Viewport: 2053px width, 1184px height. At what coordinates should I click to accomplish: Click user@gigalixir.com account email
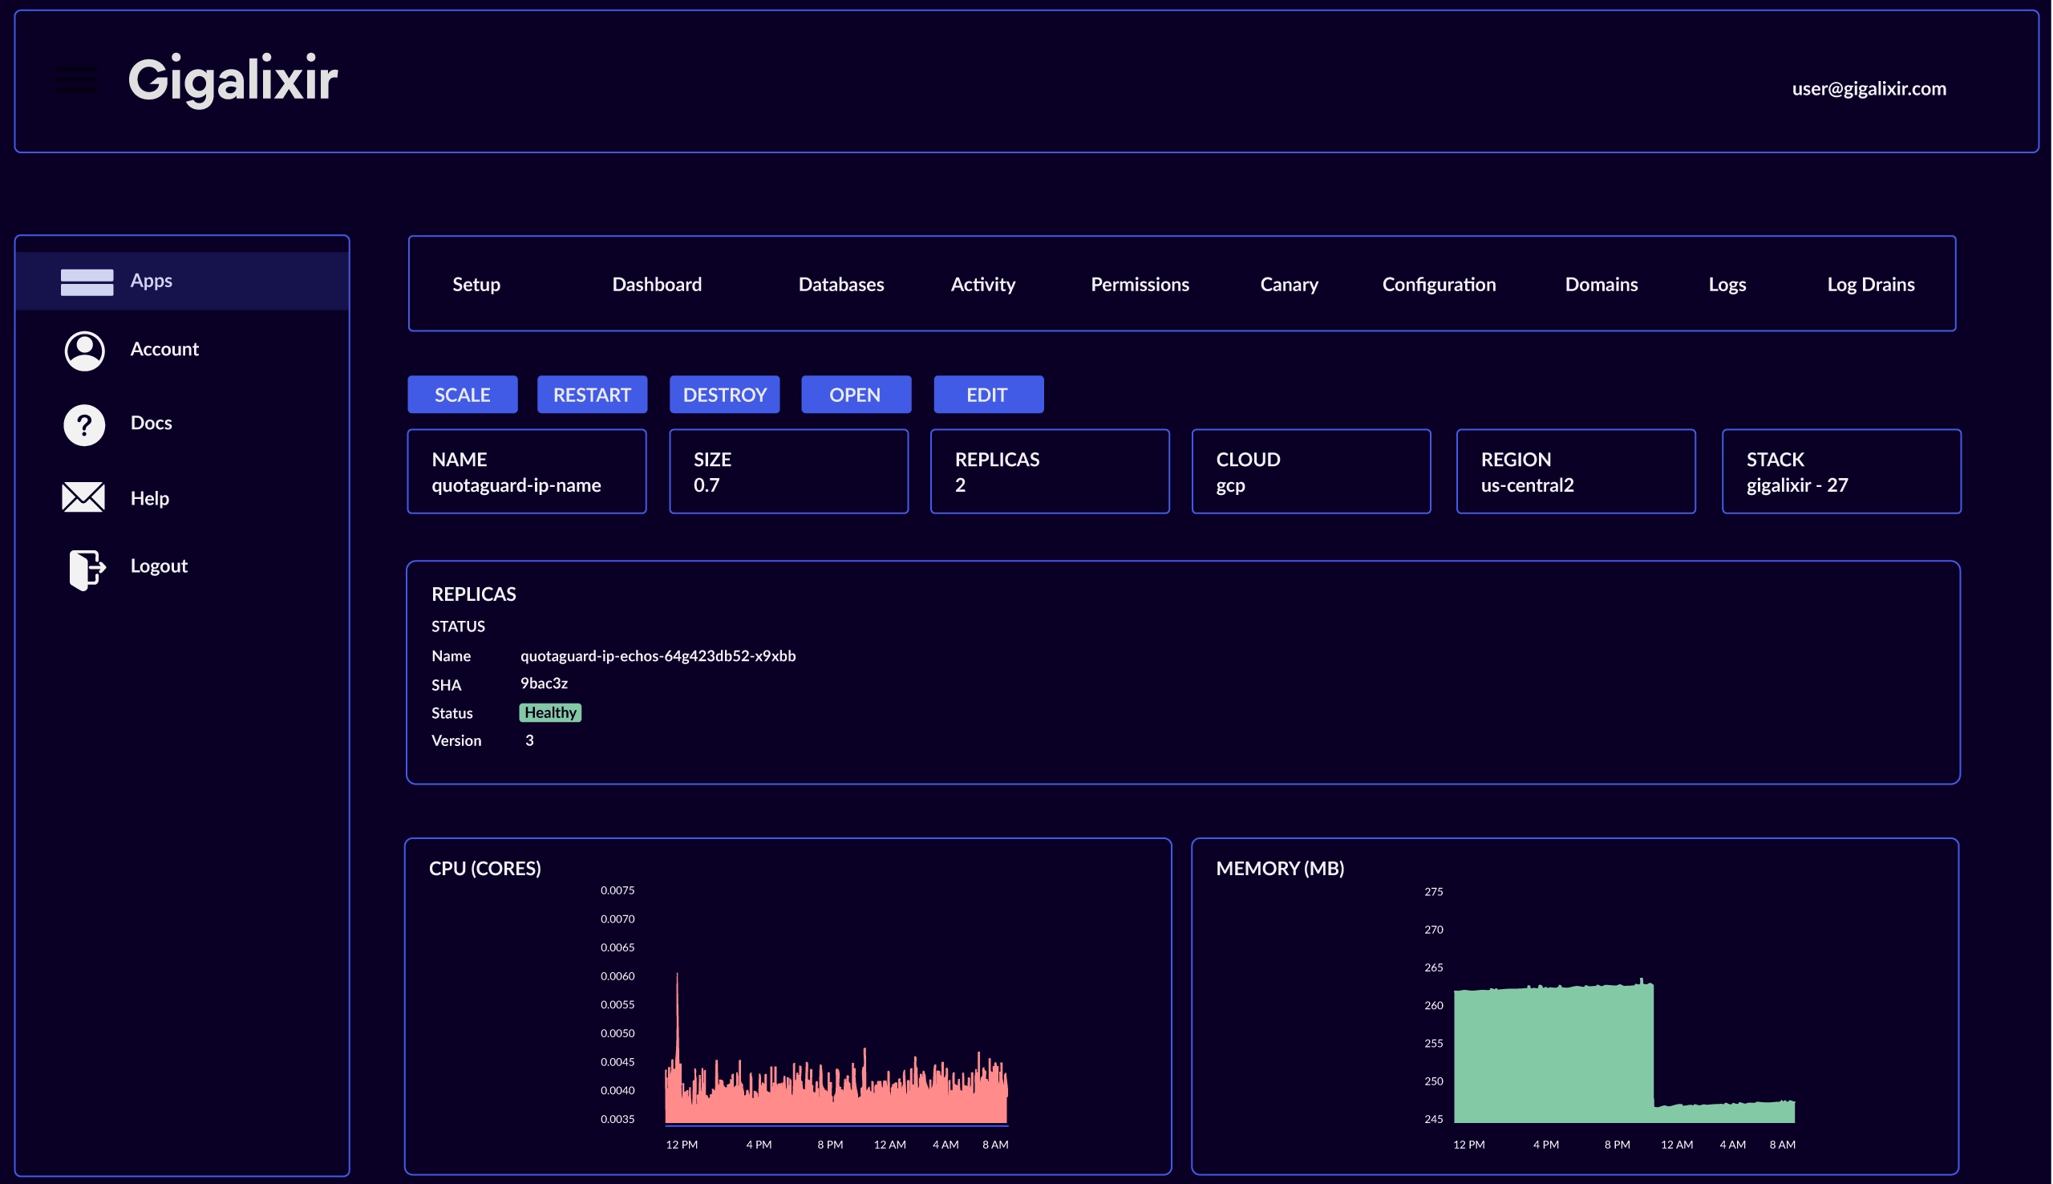tap(1869, 88)
